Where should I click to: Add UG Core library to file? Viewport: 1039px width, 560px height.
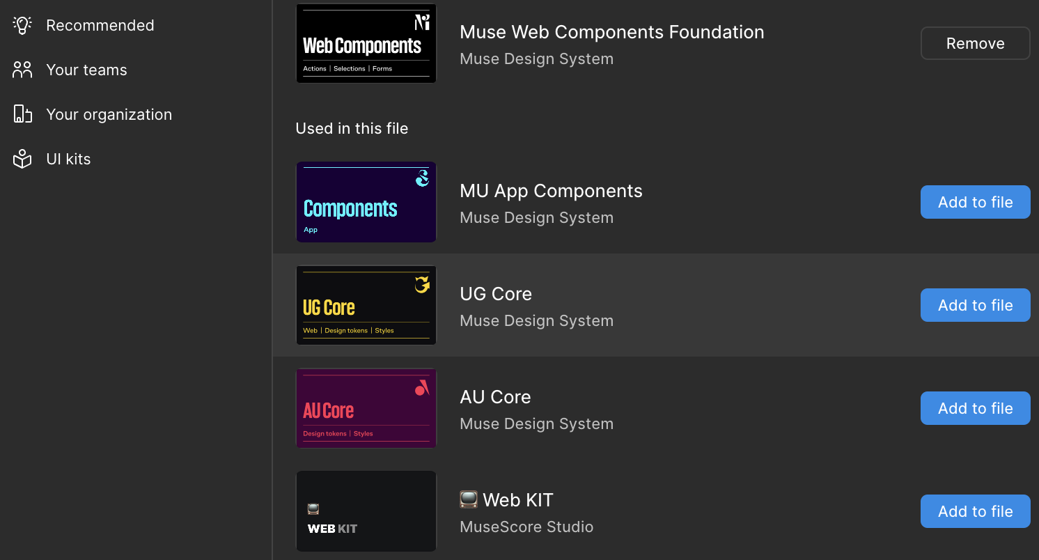click(x=975, y=305)
